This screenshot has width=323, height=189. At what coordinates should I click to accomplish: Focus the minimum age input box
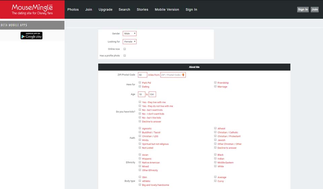click(141, 94)
